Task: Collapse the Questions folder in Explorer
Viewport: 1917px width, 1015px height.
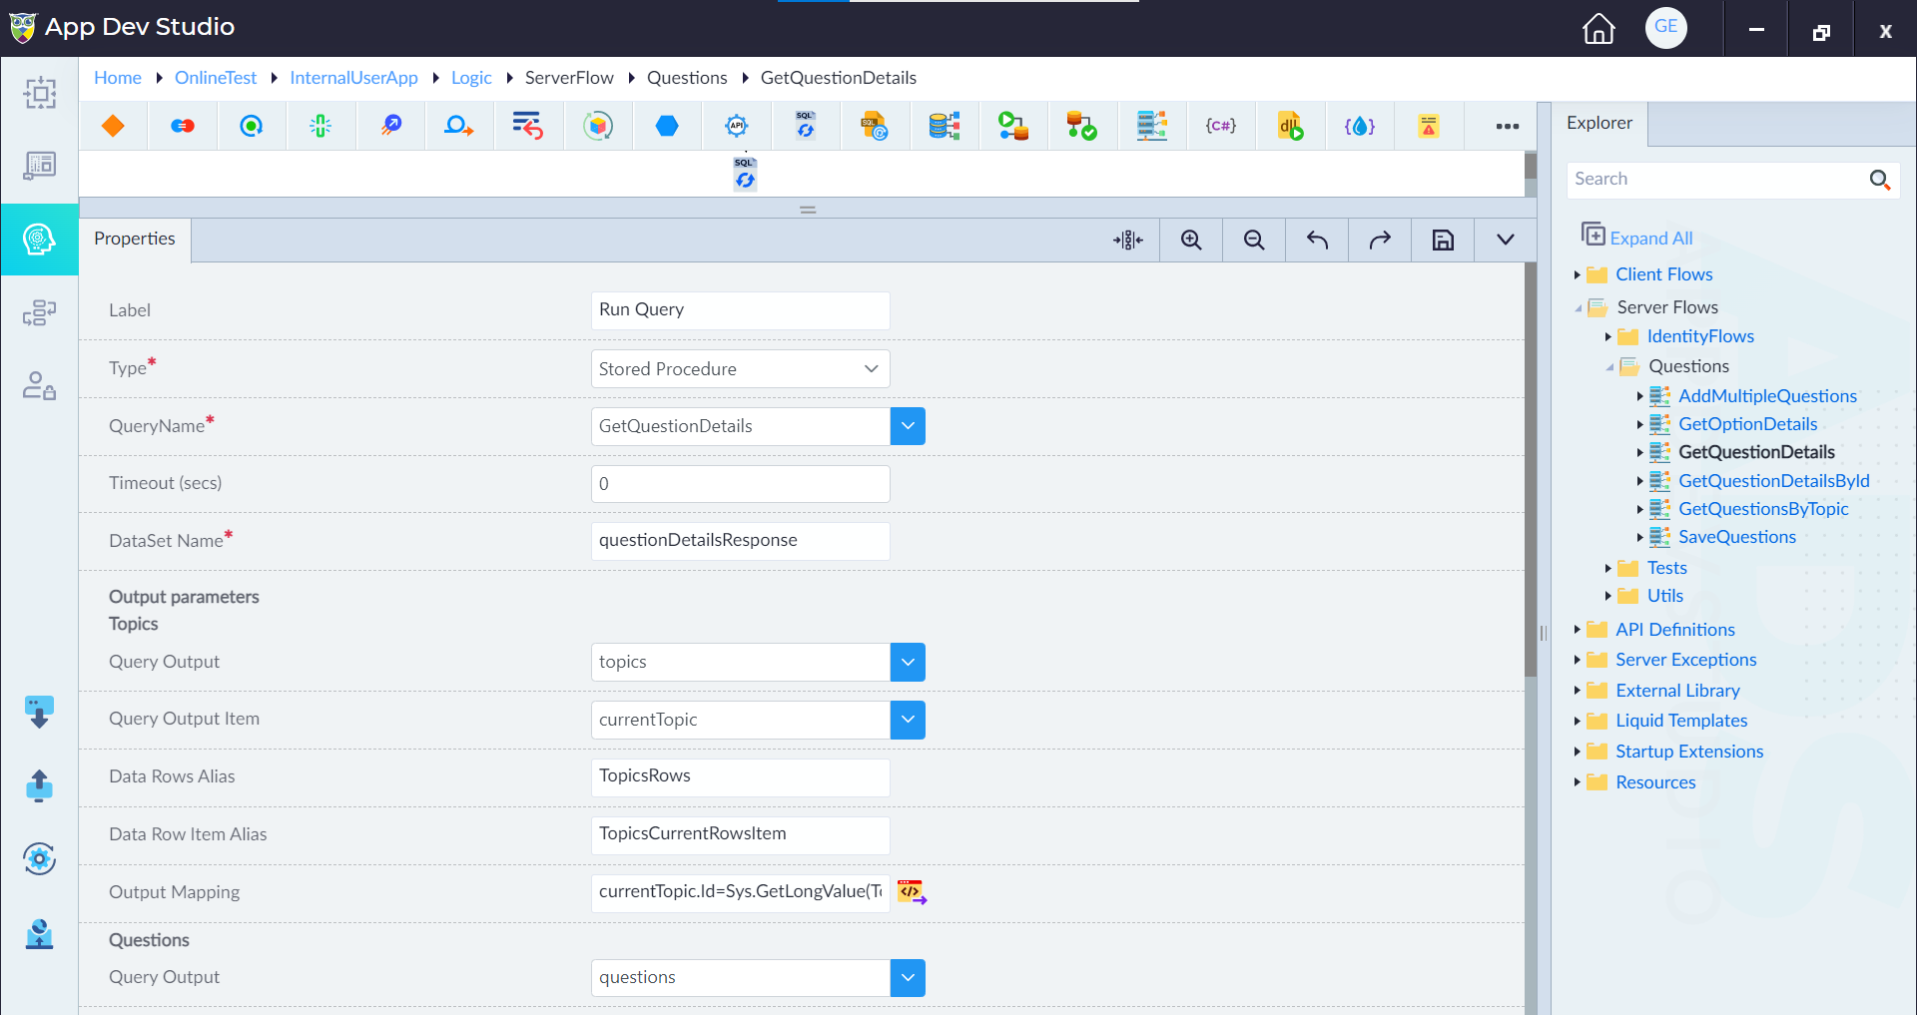Action: (1609, 367)
